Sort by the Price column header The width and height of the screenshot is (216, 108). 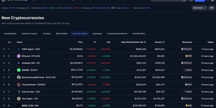(80, 42)
